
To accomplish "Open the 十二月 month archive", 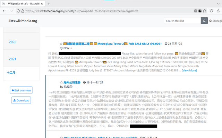I will [x=11, y=73].
